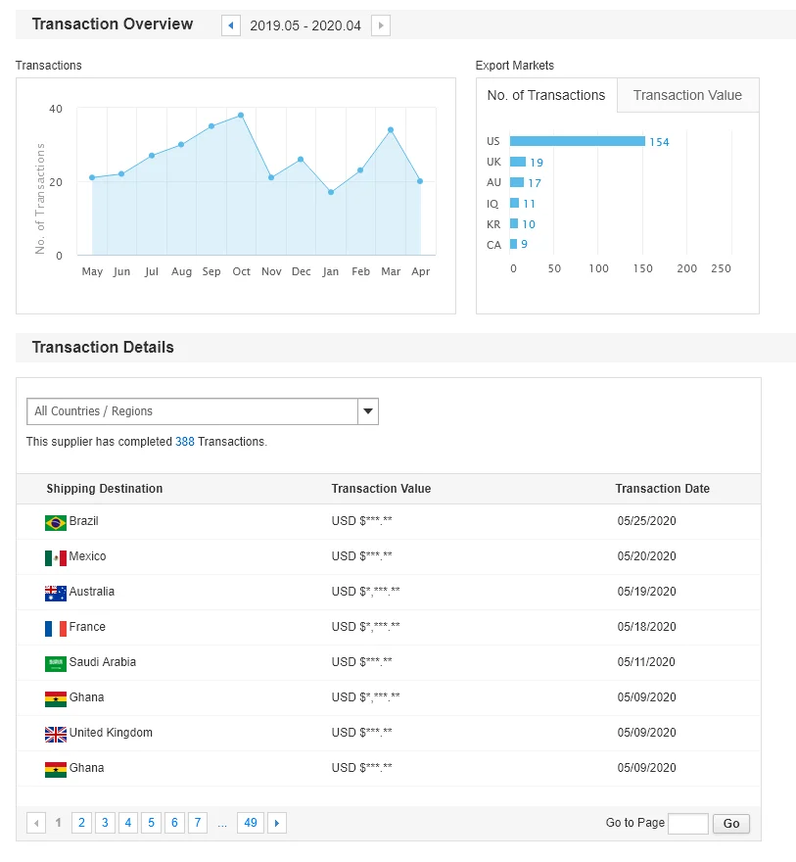Switch to the Transaction Value tab
796x862 pixels.
click(687, 95)
